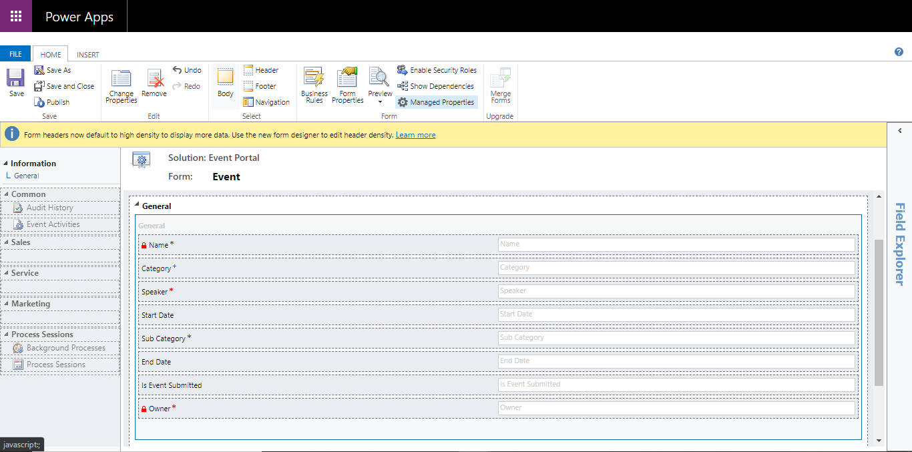Click the Remove icon in the Edit group
The height and width of the screenshot is (452, 912).
154,81
